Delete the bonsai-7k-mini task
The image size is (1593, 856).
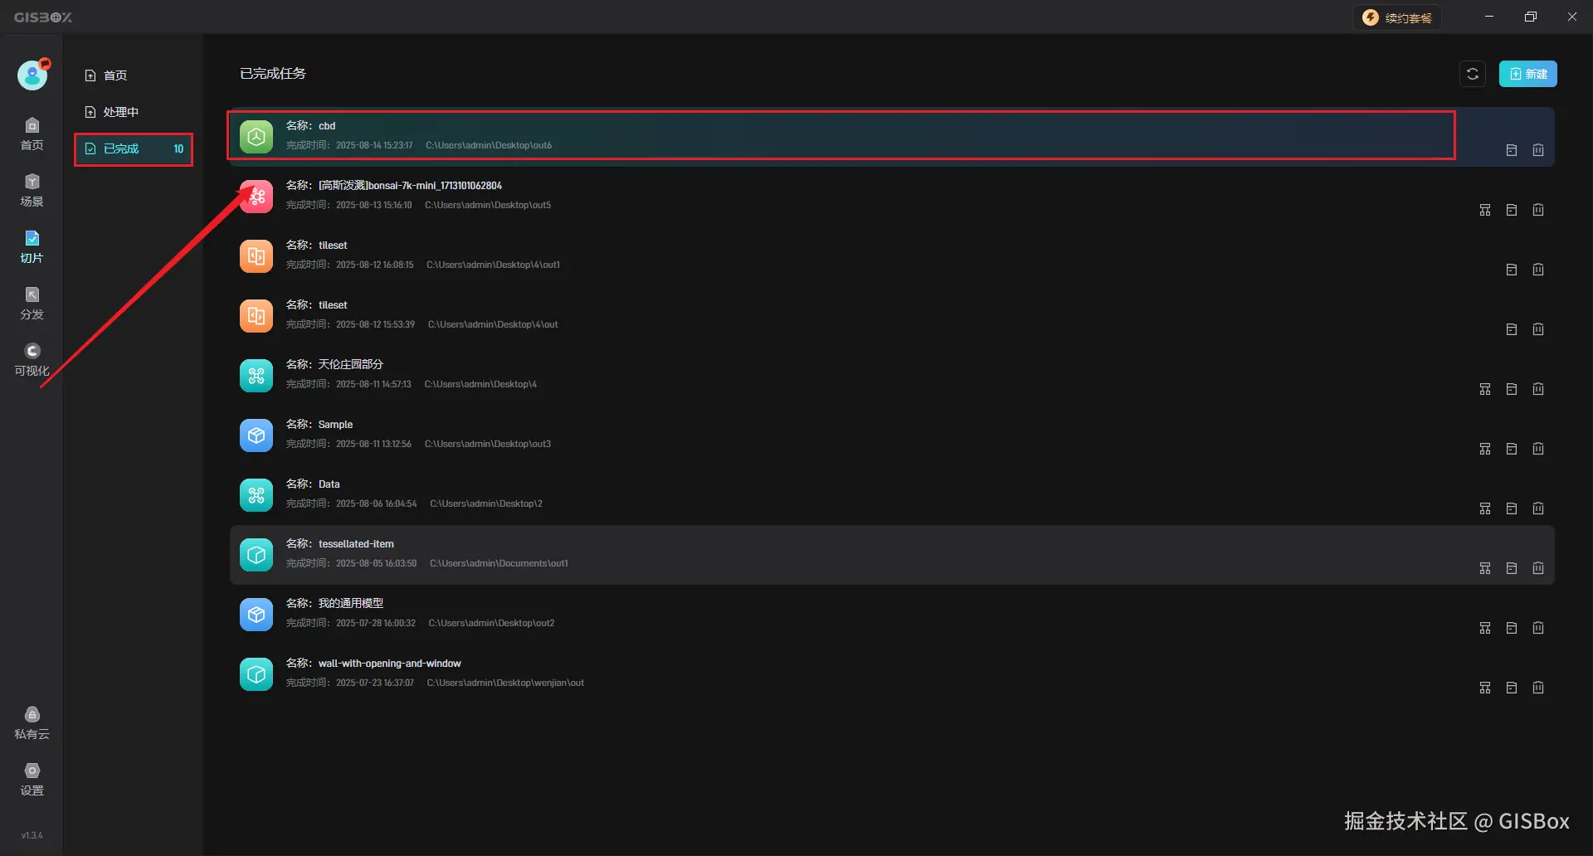[1538, 210]
